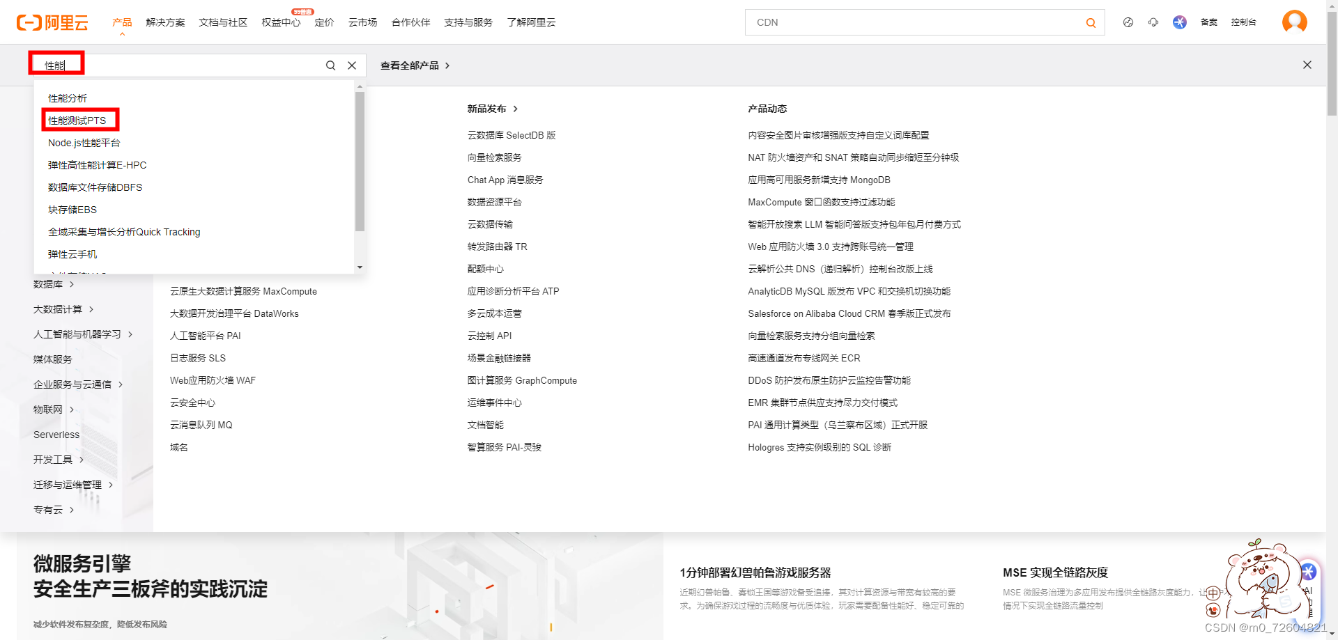
Task: Open DDoS 防护 news item
Action: click(829, 380)
